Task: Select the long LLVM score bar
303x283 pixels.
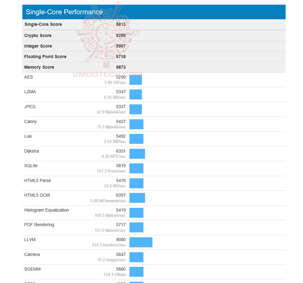Action: pyautogui.click(x=141, y=242)
